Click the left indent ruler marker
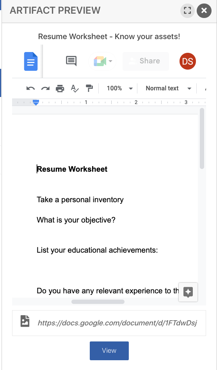This screenshot has height=370, width=217. pos(36,102)
